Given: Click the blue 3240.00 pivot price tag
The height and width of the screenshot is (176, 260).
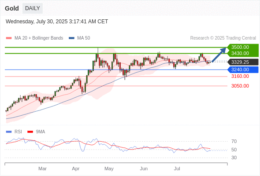Looking at the screenshot, I should pyautogui.click(x=243, y=70).
